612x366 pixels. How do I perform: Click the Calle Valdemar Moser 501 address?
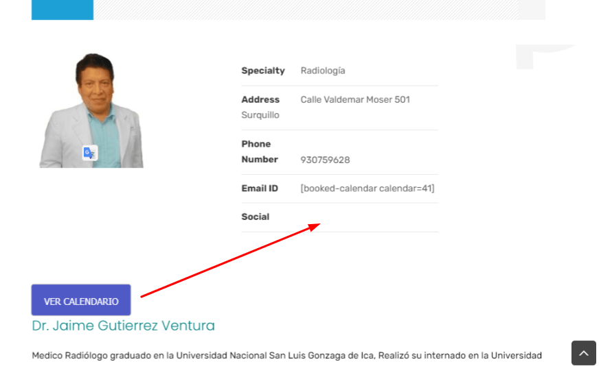coord(355,99)
